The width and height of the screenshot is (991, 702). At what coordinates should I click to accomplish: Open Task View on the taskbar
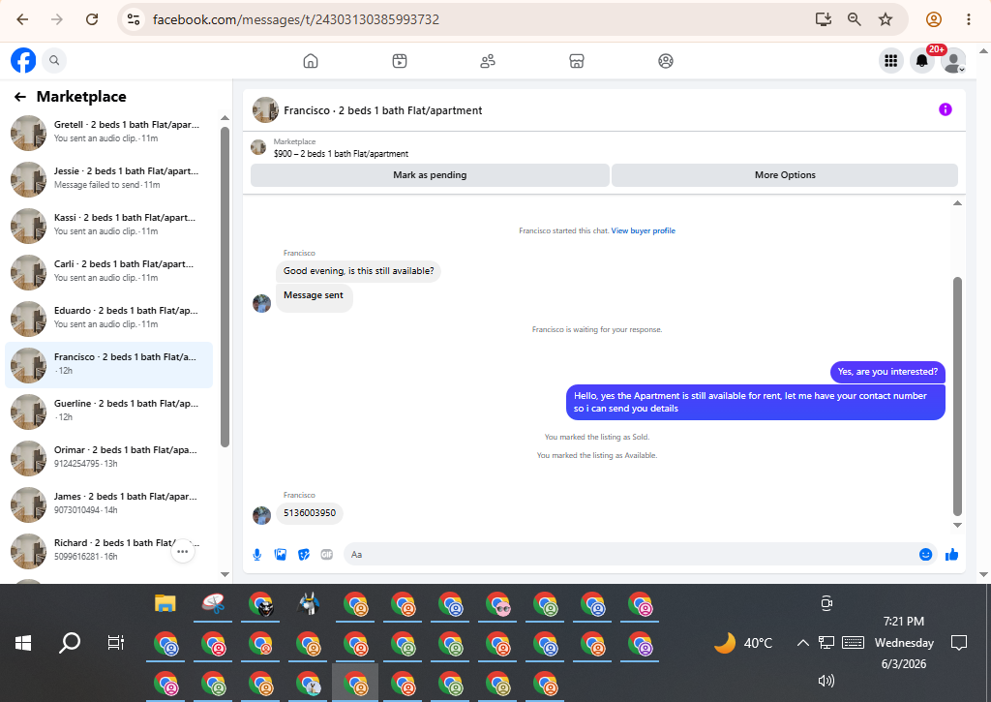116,643
